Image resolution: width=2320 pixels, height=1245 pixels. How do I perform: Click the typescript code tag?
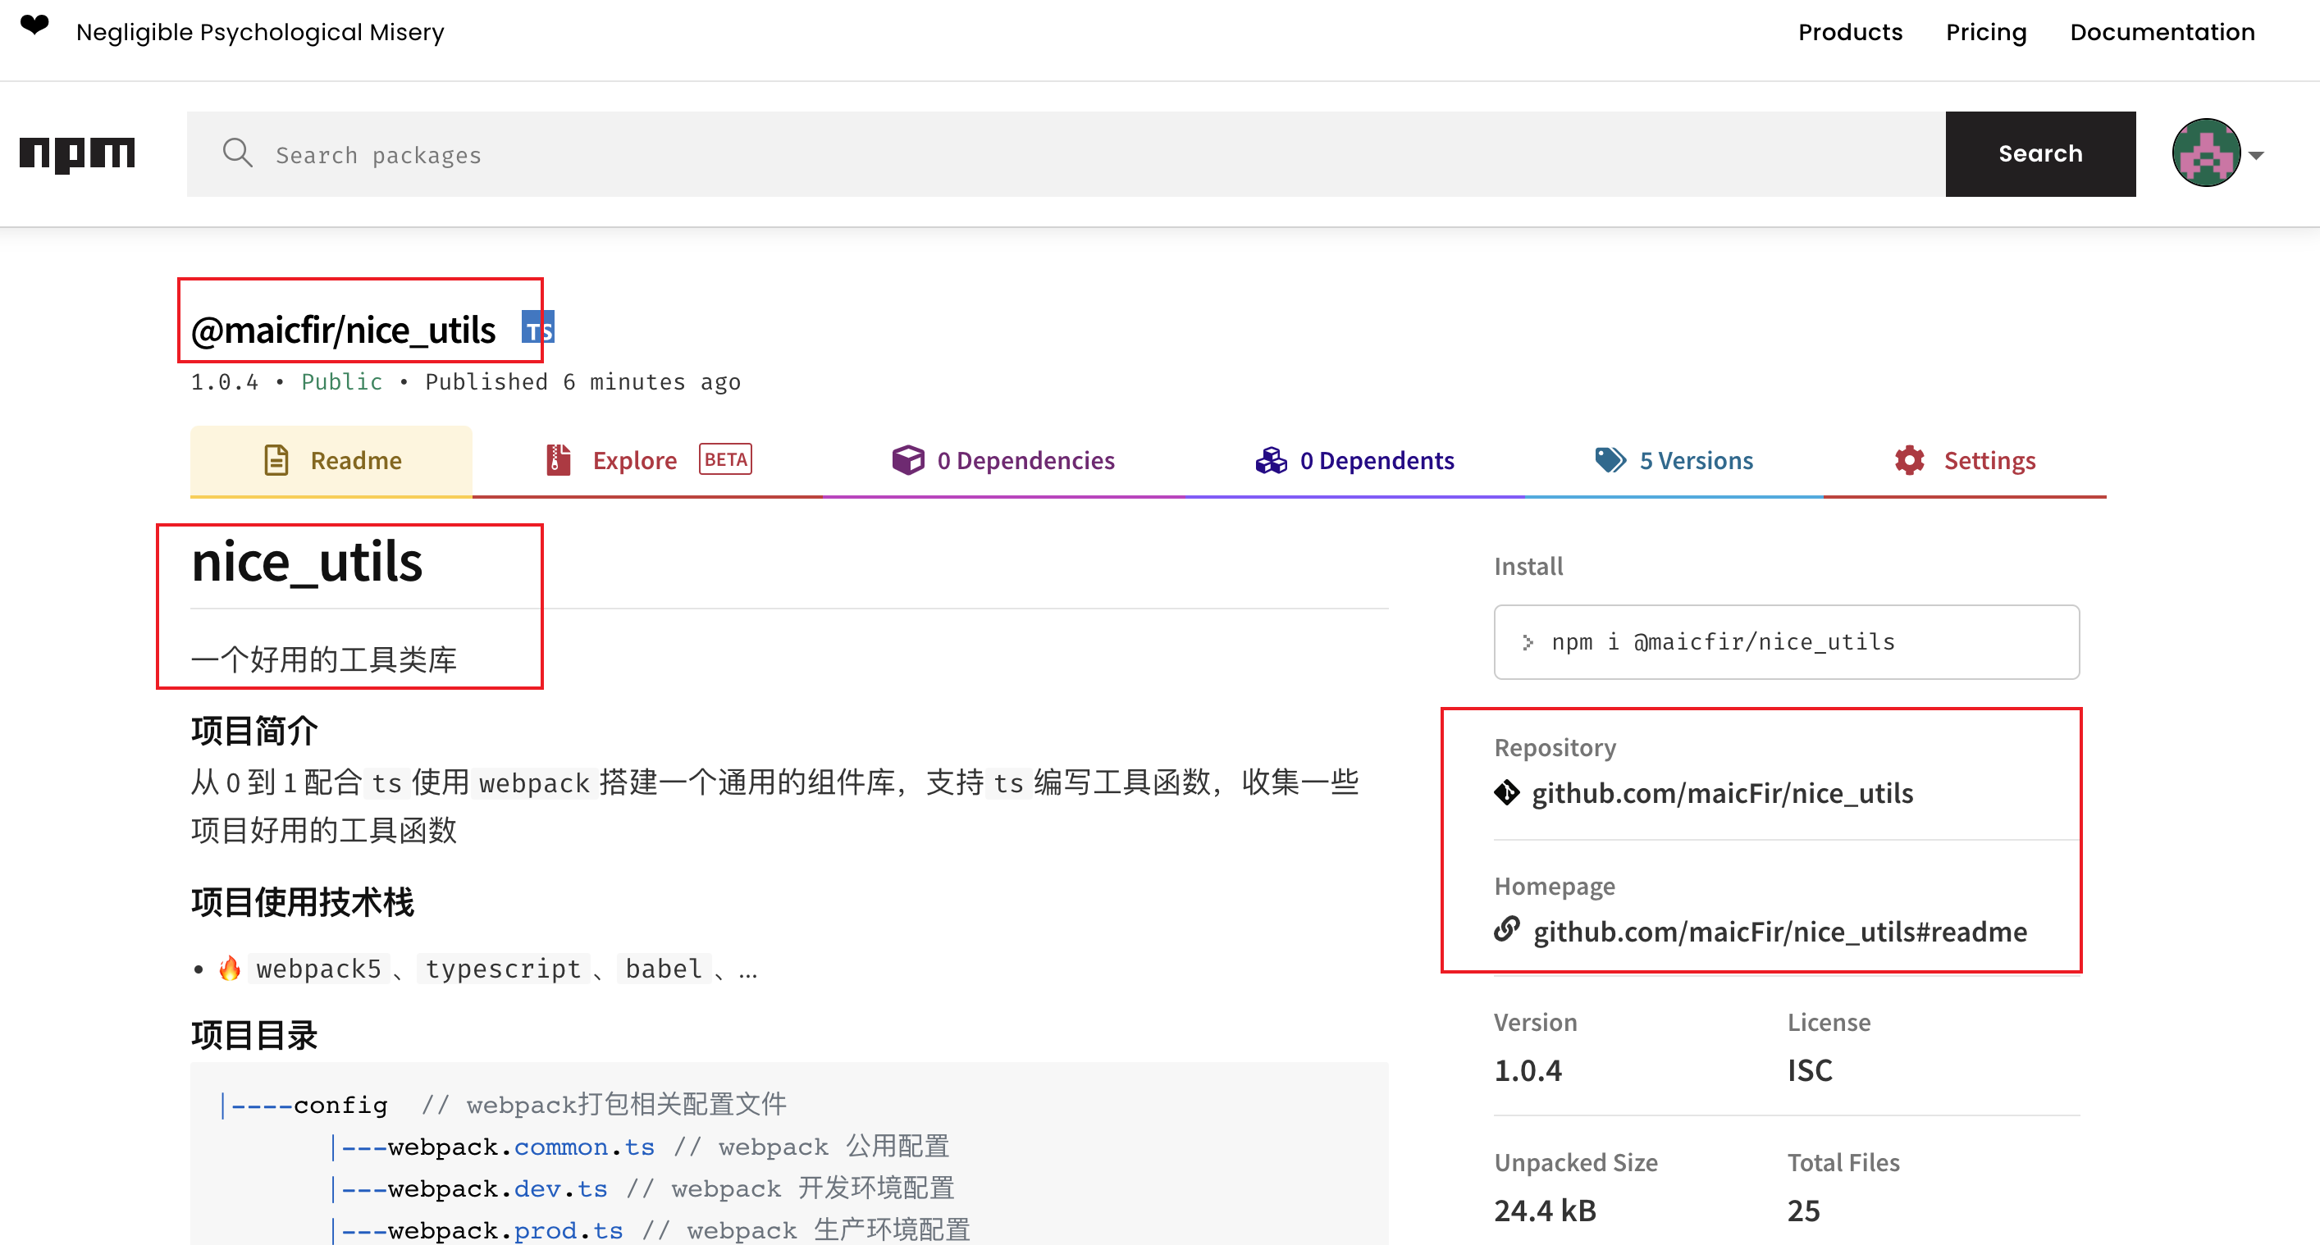pyautogui.click(x=503, y=969)
